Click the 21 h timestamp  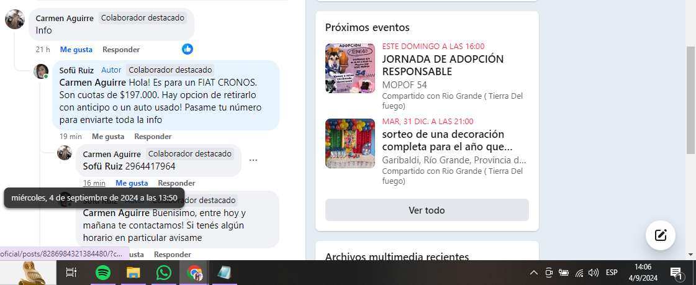tap(43, 50)
